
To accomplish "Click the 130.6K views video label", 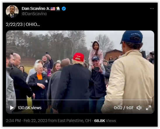I will (29, 108).
